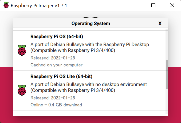Click the 'Released: 2022-01-28' line under OS (64-bit)

click(x=53, y=58)
